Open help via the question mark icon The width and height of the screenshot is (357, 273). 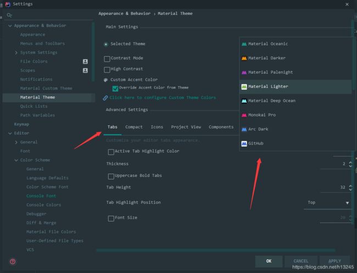click(13, 261)
